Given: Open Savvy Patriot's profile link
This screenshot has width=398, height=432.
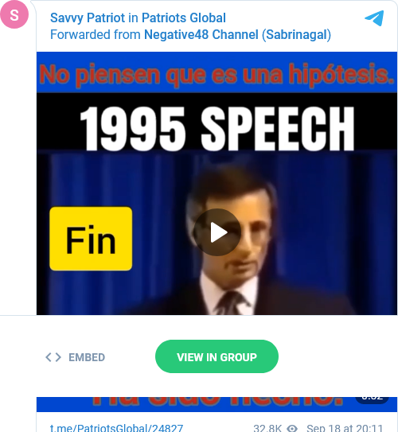Looking at the screenshot, I should (88, 18).
